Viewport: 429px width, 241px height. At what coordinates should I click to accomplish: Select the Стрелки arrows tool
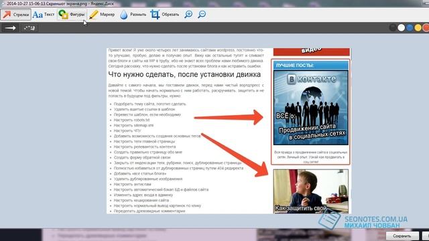[x=15, y=15]
